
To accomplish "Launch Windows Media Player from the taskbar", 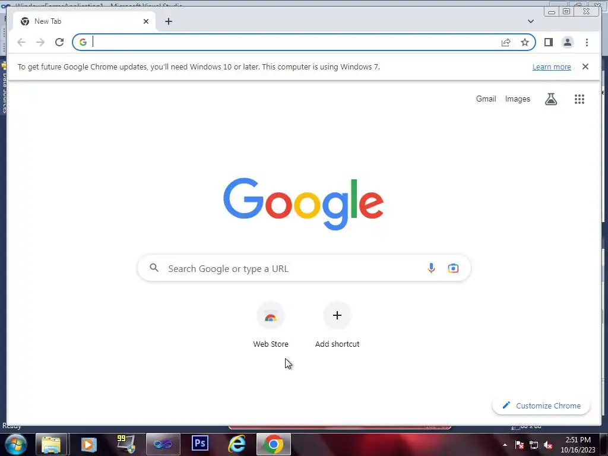I will click(88, 444).
